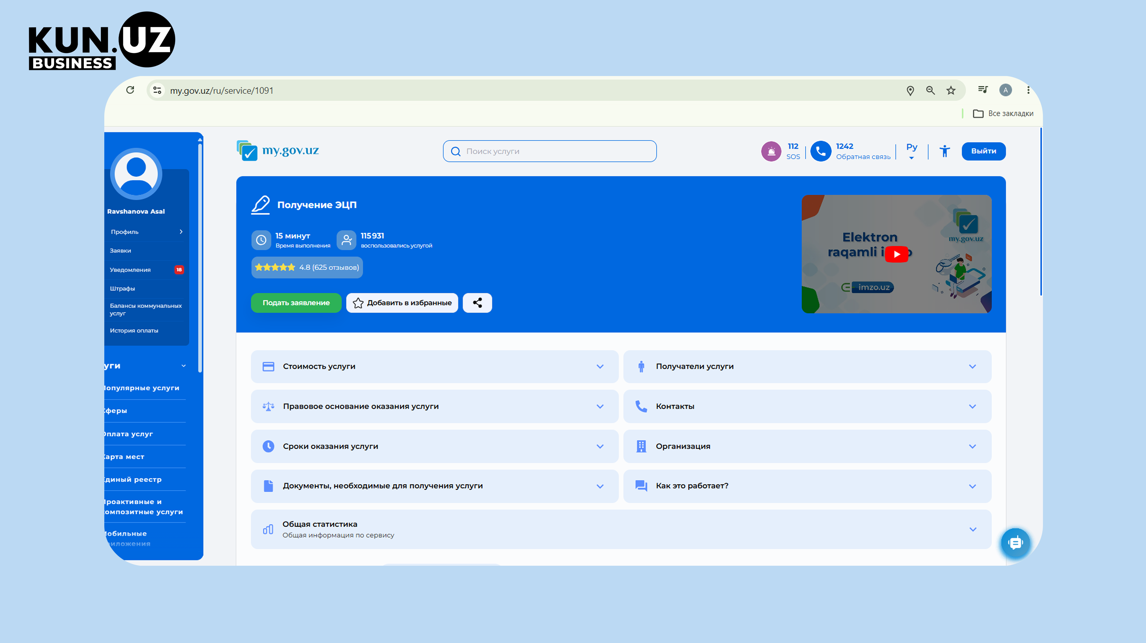Screen dimensions: 1146x643
Task: Click the clock icon in Сроки оказания услуги
Action: pos(268,446)
